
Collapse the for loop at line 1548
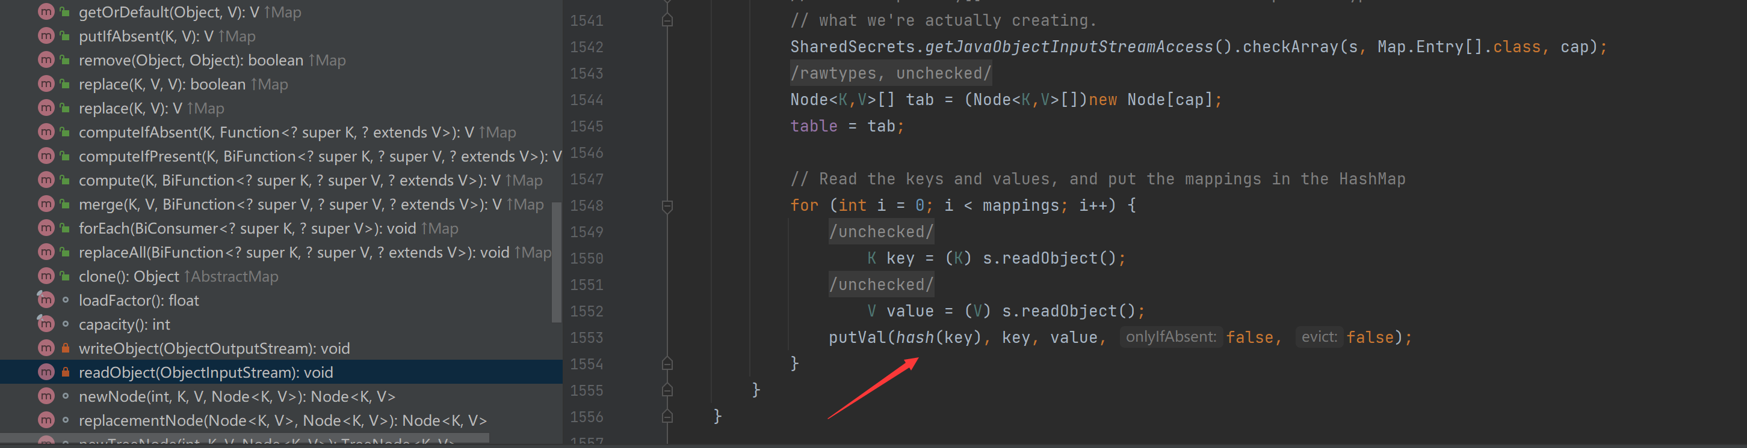(667, 206)
